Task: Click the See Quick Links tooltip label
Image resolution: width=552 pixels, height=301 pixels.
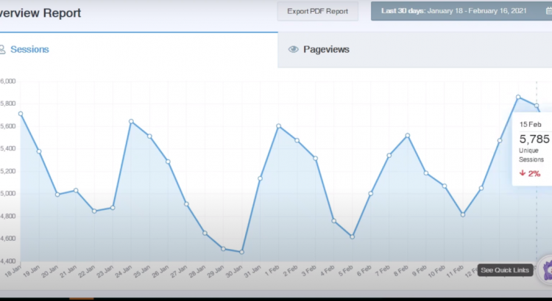Action: click(505, 270)
